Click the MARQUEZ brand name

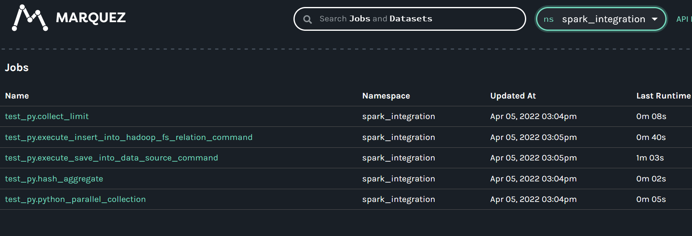point(91,18)
